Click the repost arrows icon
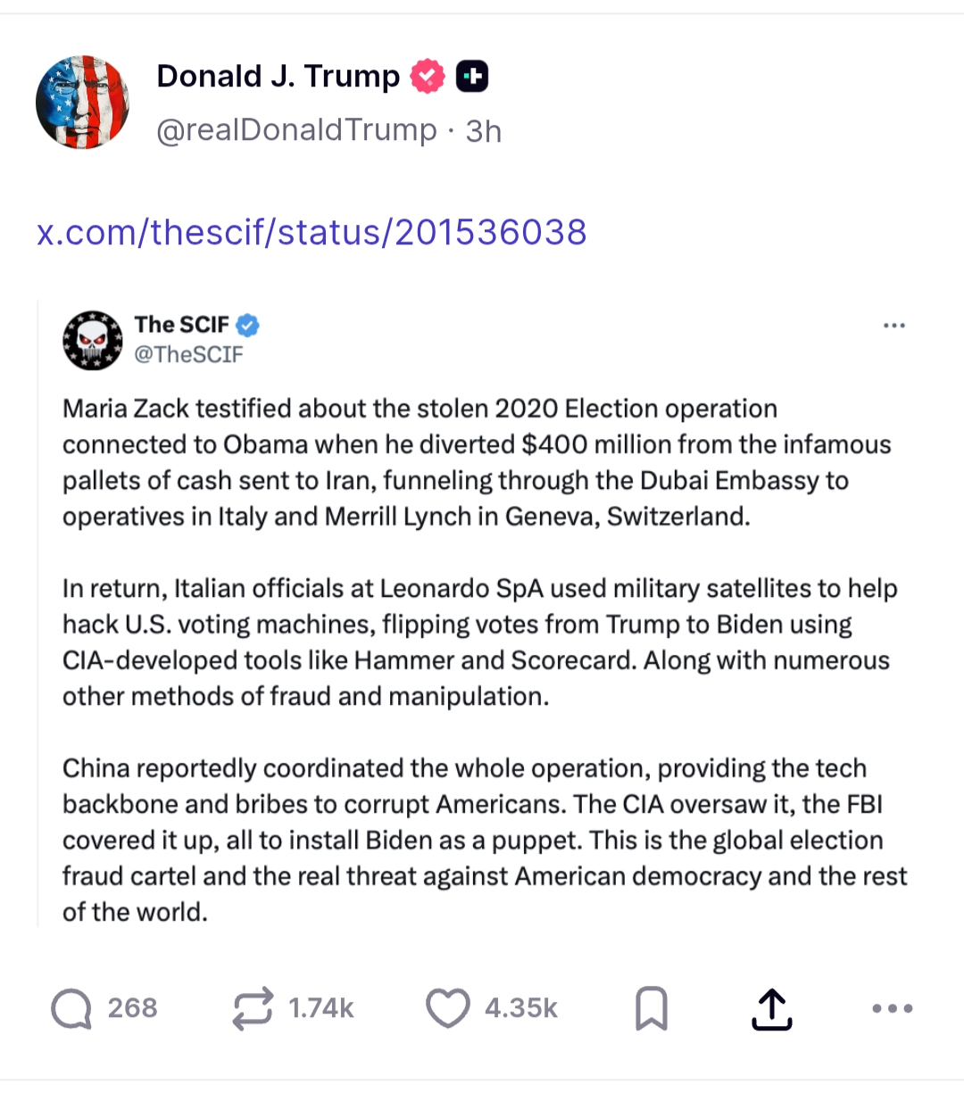 253,1009
